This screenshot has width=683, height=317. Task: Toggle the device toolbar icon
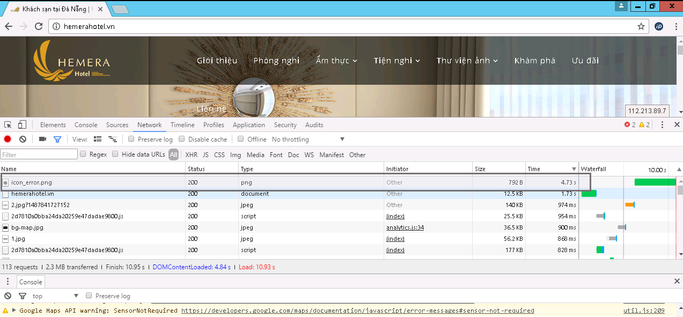click(x=23, y=125)
